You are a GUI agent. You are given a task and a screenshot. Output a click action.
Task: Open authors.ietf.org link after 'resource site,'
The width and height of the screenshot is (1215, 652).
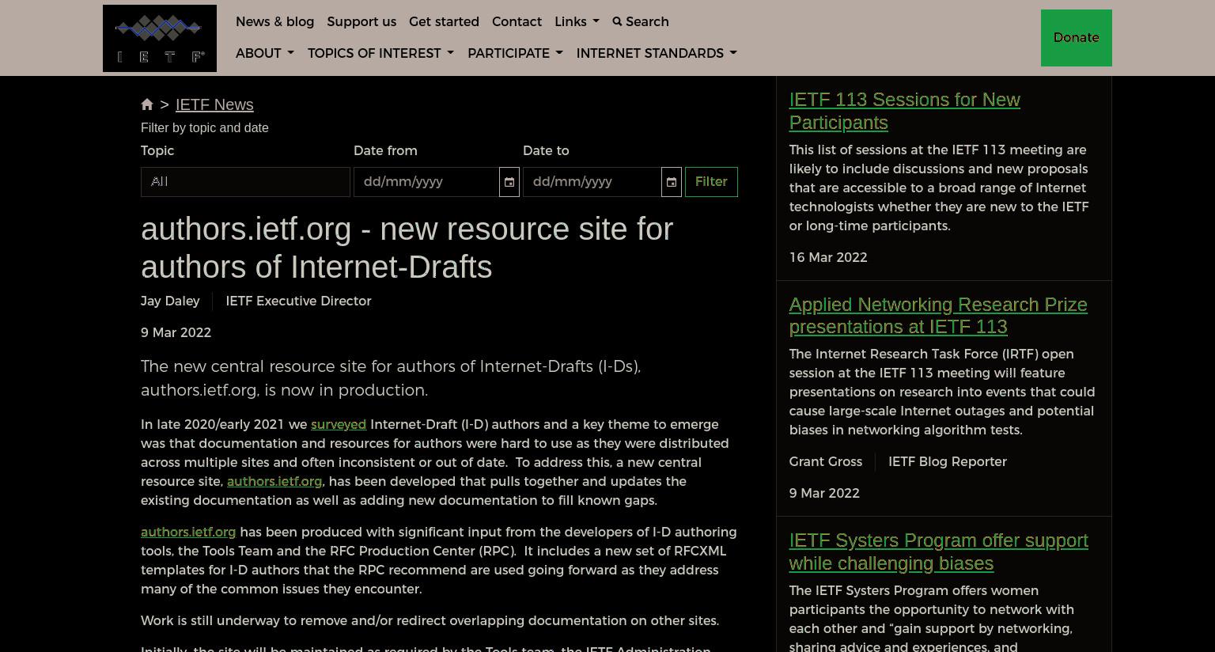(x=274, y=481)
